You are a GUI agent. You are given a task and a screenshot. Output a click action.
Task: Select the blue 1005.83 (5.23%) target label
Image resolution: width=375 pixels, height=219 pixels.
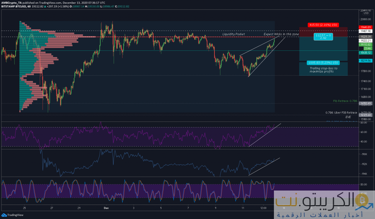pyautogui.click(x=323, y=63)
